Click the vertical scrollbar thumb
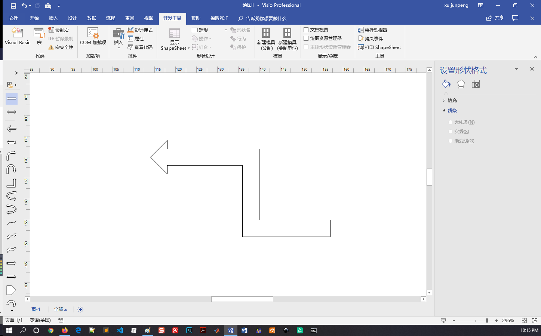Viewport: 541px width, 336px height. (429, 177)
